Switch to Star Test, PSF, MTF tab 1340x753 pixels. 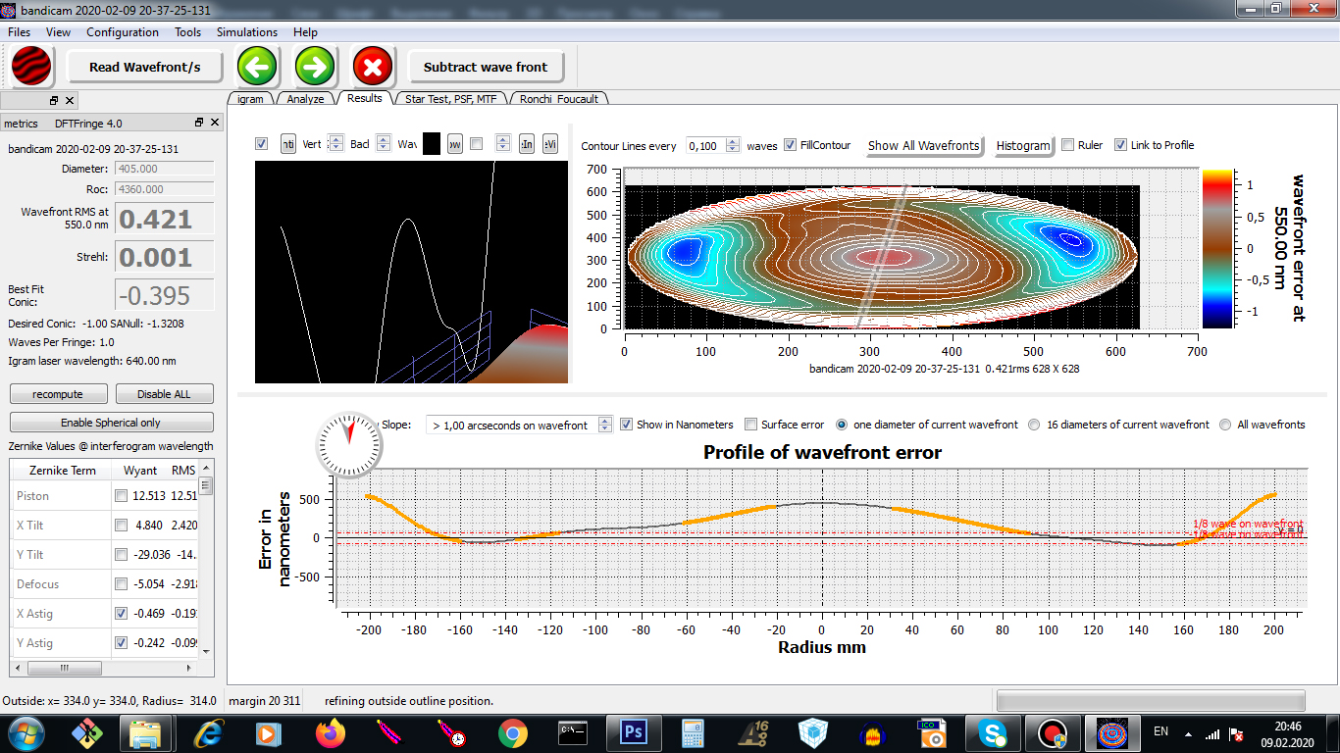451,99
